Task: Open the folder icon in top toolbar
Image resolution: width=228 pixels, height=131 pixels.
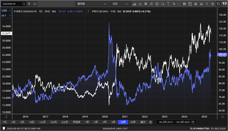Action: (35, 4)
